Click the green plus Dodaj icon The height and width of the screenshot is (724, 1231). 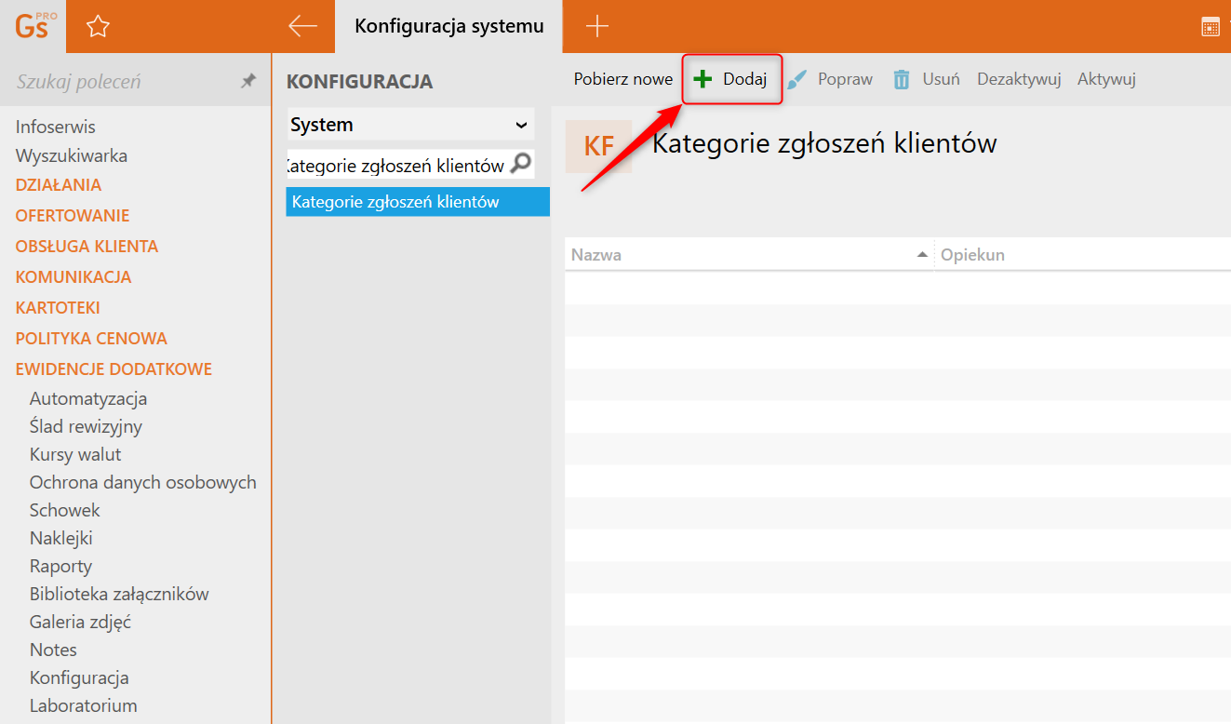pos(702,79)
